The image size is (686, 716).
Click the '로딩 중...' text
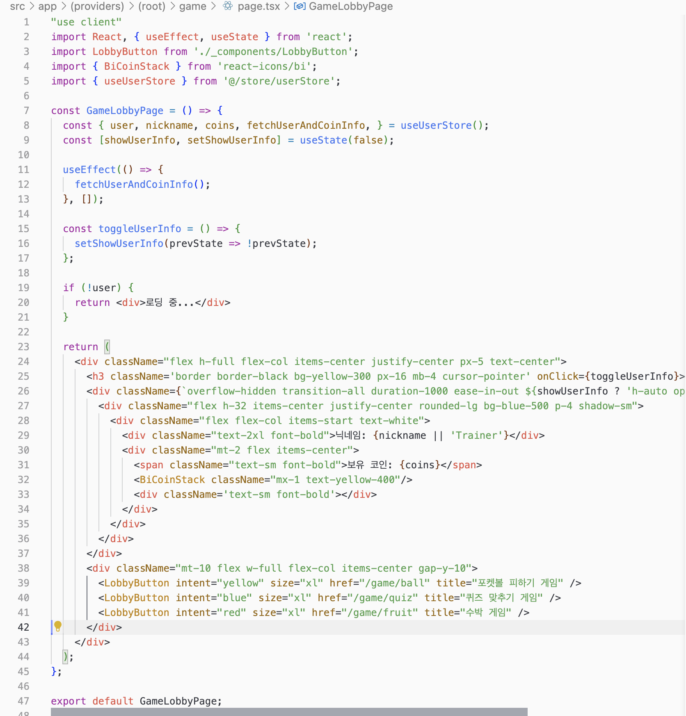point(169,303)
